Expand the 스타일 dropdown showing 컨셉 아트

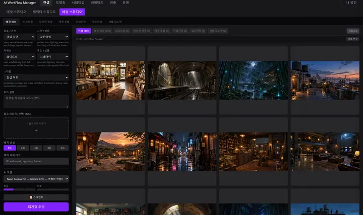coord(36,77)
